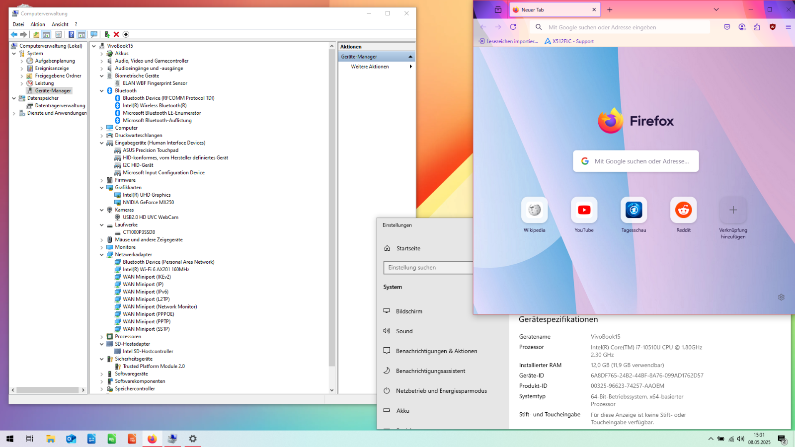Select Trusted Platform Module 2.0 device
The height and width of the screenshot is (447, 795).
154,367
